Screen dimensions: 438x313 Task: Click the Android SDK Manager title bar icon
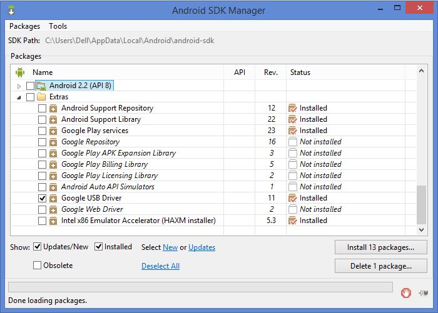click(x=11, y=11)
